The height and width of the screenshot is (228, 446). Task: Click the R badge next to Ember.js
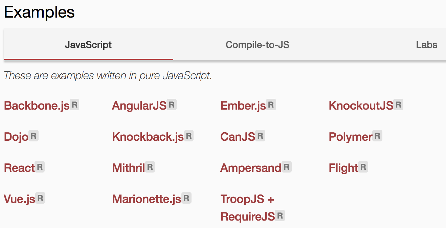pos(271,105)
